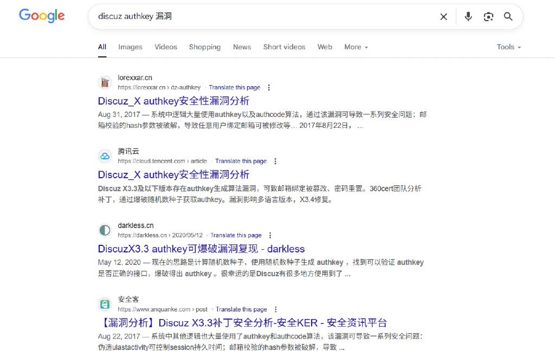Image resolution: width=555 pixels, height=351 pixels.
Task: Translate the lorexxar.cn result page
Action: [x=234, y=87]
